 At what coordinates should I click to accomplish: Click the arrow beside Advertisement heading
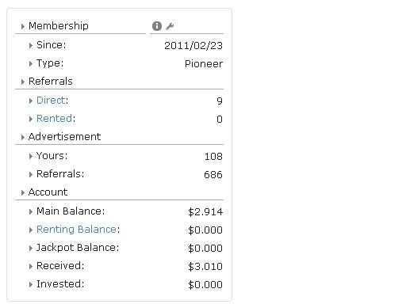[x=23, y=137]
